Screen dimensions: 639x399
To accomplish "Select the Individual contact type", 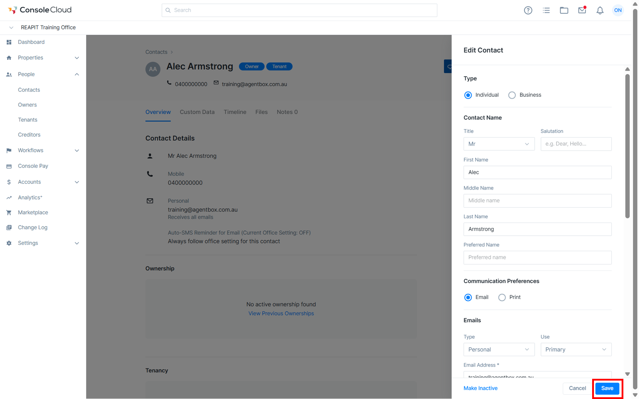I will coord(468,95).
